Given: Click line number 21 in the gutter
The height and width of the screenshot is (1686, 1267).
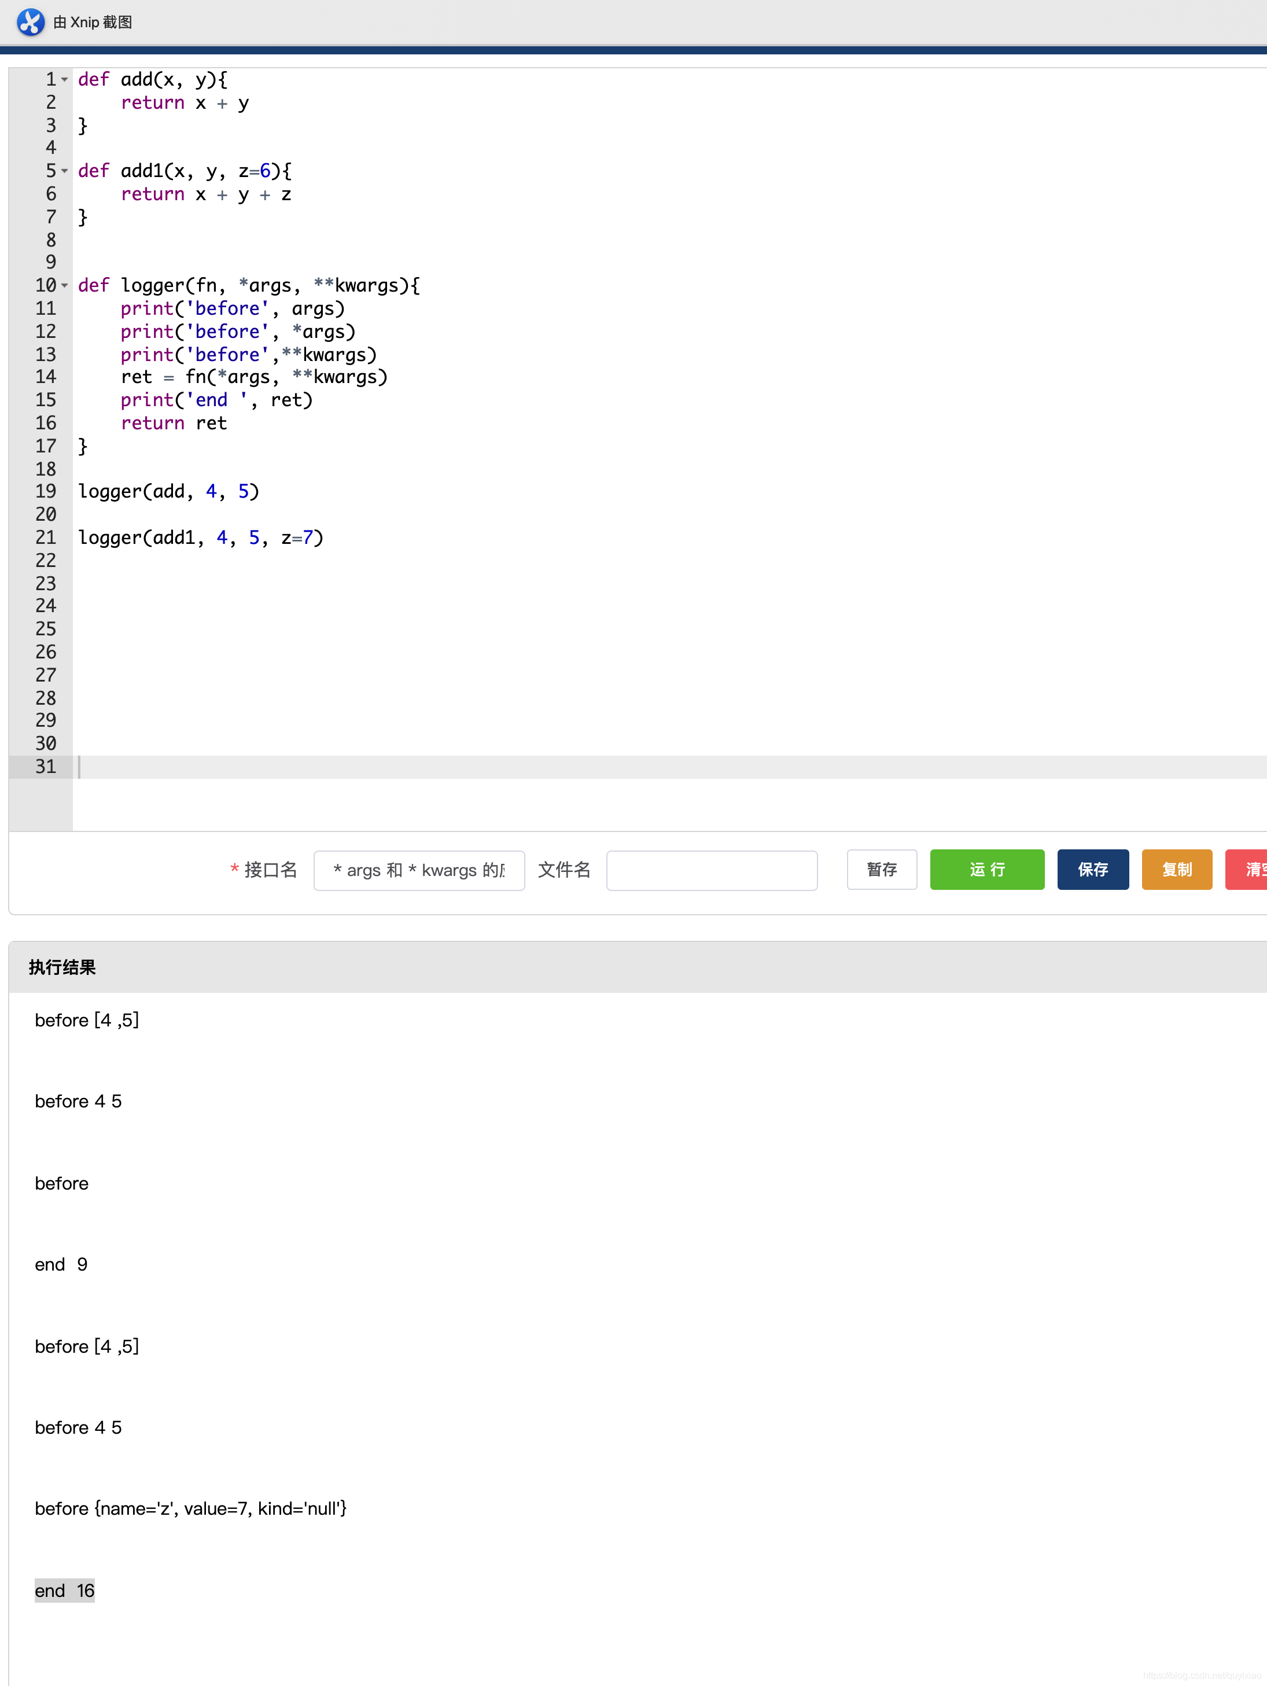Looking at the screenshot, I should (x=46, y=538).
